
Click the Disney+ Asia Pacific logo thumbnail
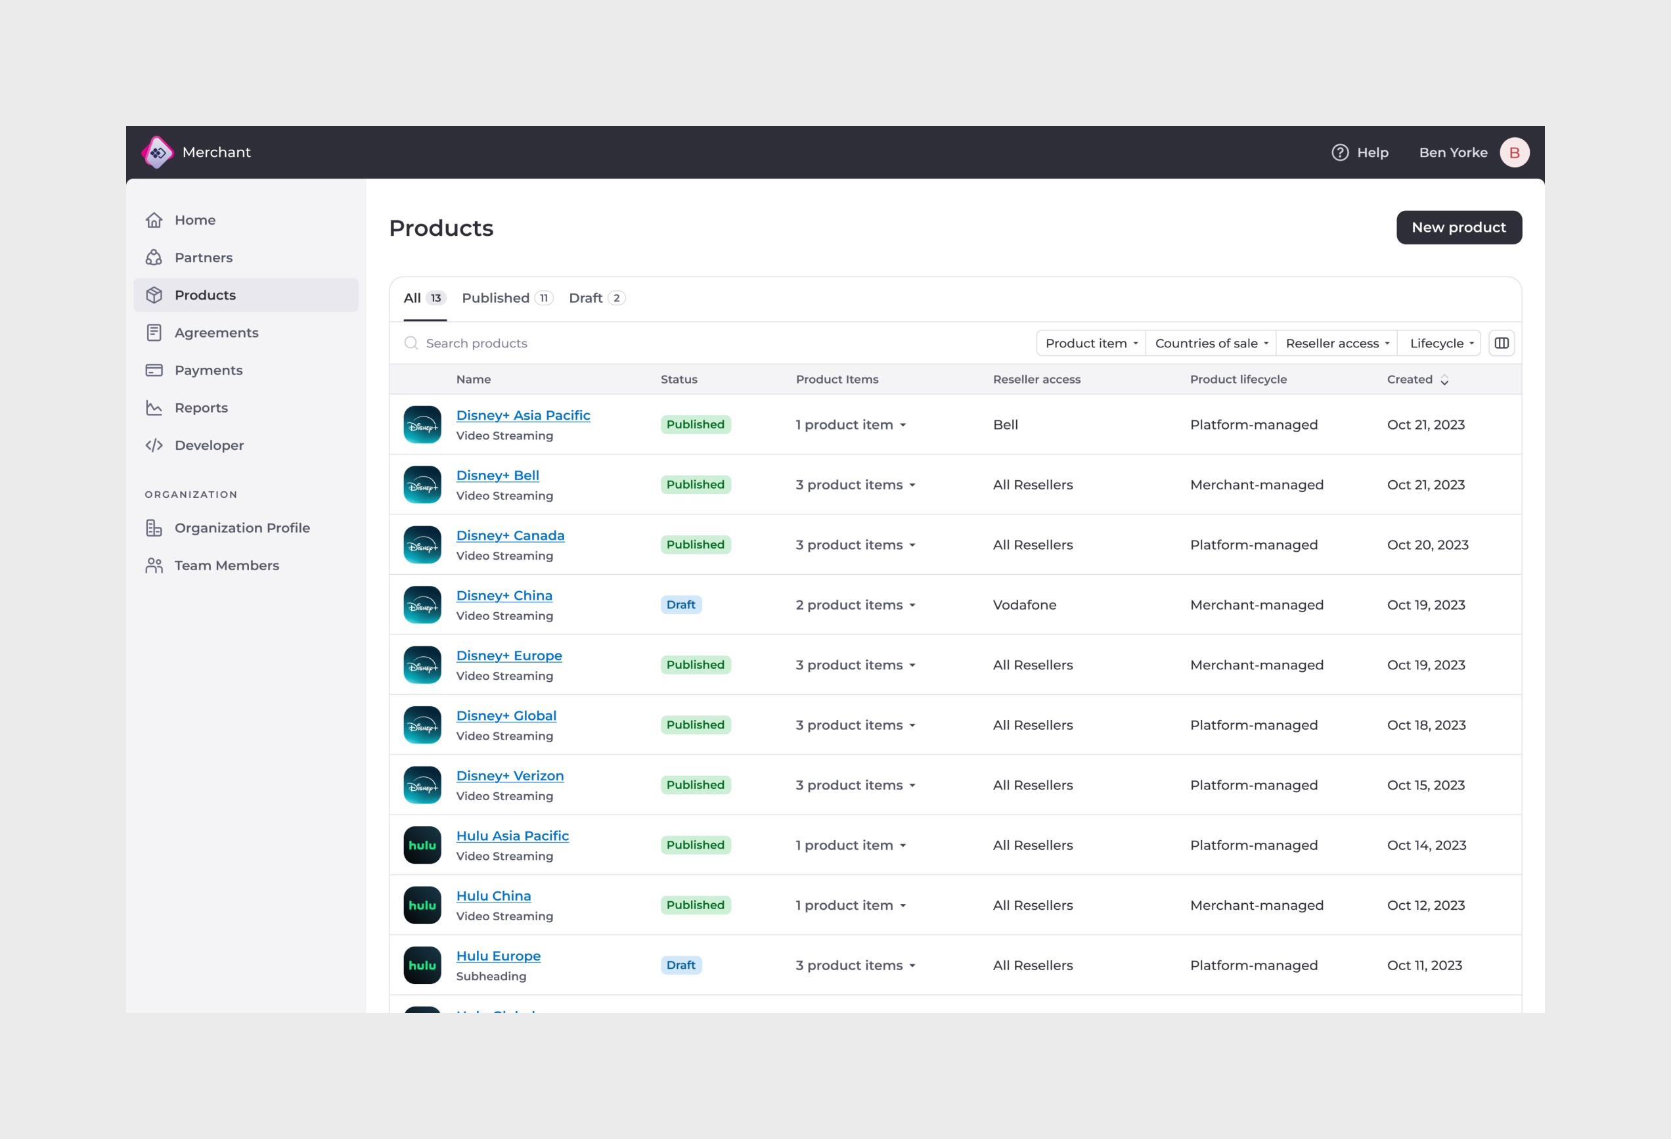422,424
